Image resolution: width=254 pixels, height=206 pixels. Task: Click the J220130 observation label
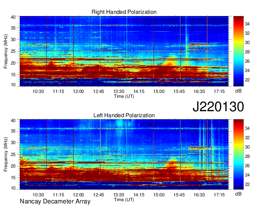tap(218, 107)
